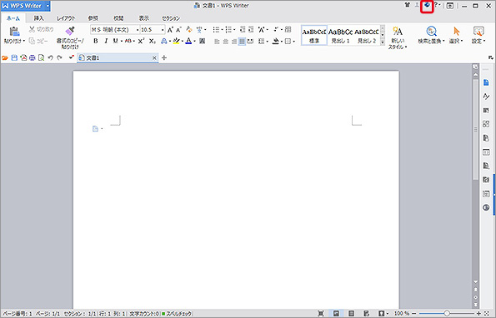Screen dimensions: 496x318
Task: Click the question mark help icon
Action: (436, 5)
